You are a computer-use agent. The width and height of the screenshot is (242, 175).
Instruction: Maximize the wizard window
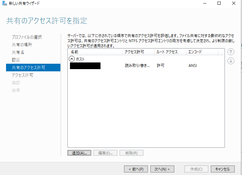[219, 3]
